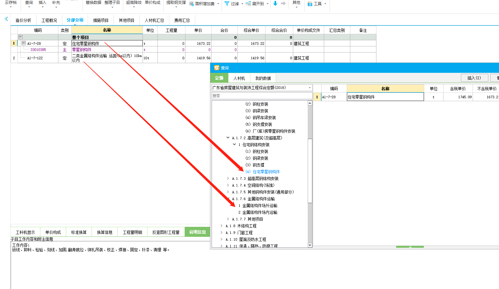Open the quota library 广东省房屋建筑 combo box

click(262, 88)
